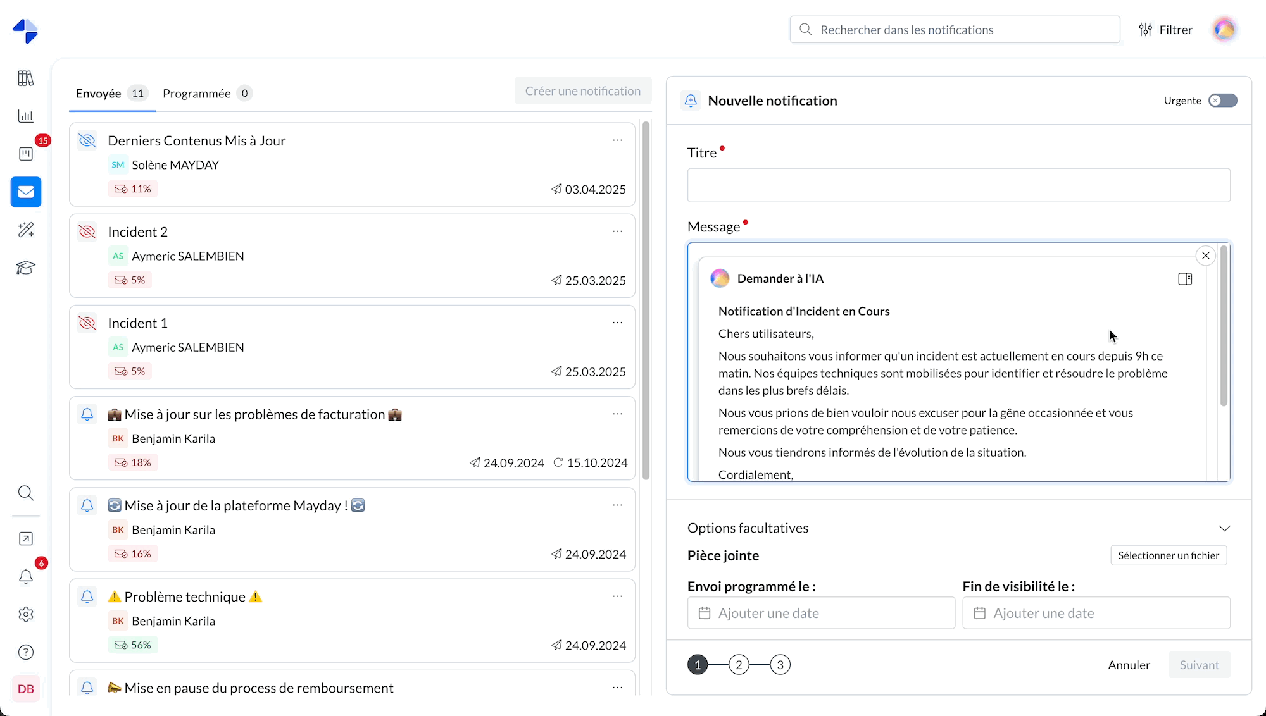1266x716 pixels.
Task: Open three-dot menu for Problème technique
Action: 617,596
